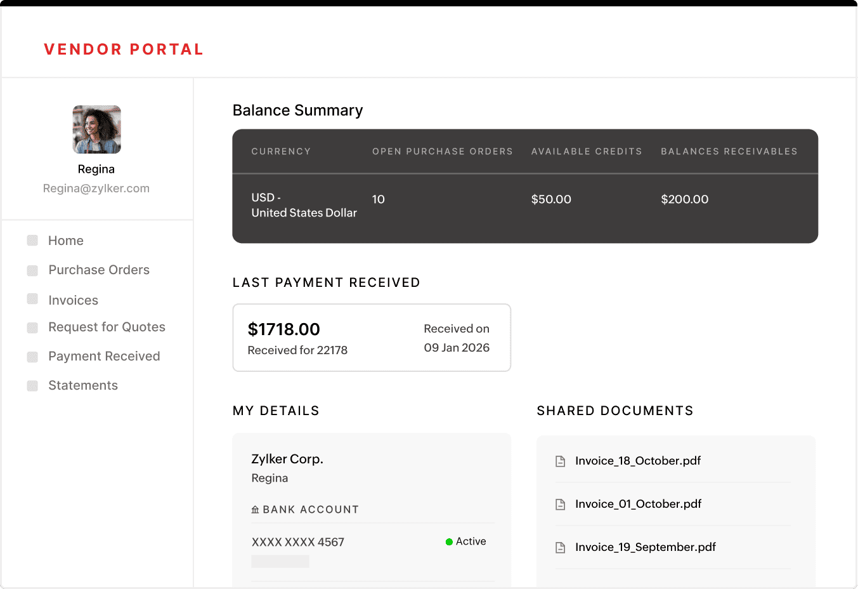Toggle the Active status indicator
858x589 pixels.
tap(466, 541)
